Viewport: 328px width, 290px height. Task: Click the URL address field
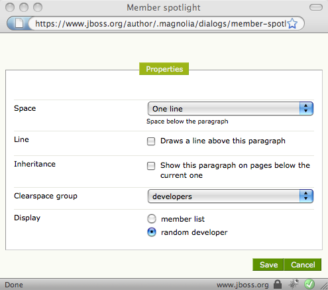[x=160, y=23]
